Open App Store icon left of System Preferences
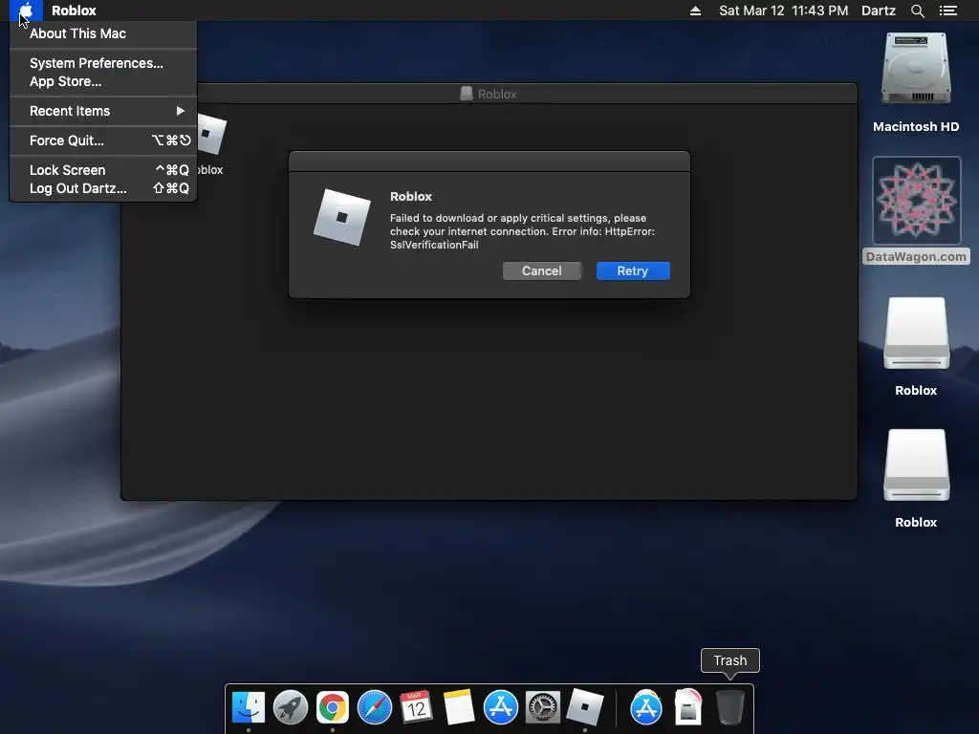The height and width of the screenshot is (734, 979). pos(501,707)
